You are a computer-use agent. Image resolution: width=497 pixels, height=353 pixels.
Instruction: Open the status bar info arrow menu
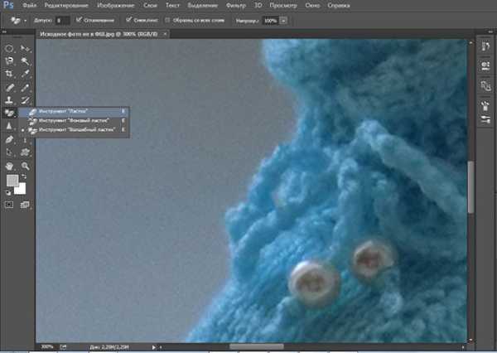click(154, 347)
